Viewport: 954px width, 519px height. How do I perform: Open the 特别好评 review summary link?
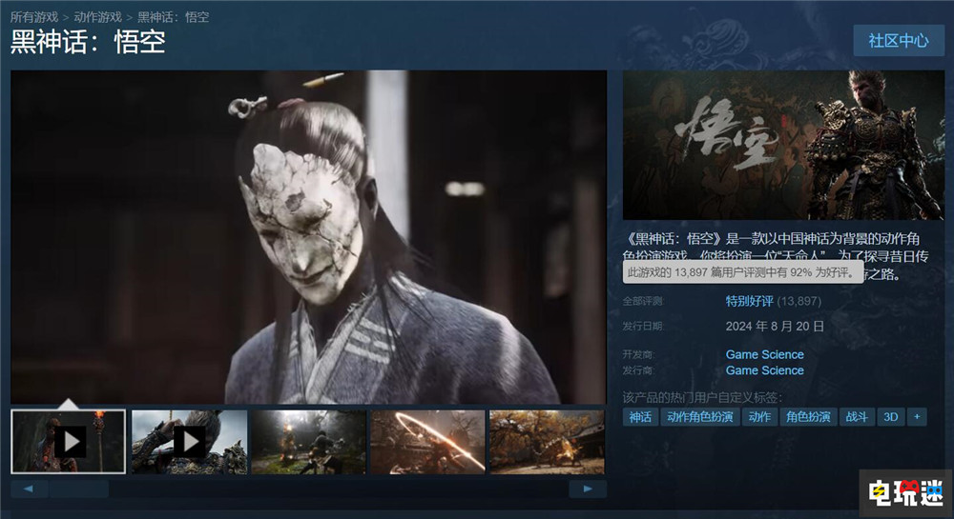750,301
